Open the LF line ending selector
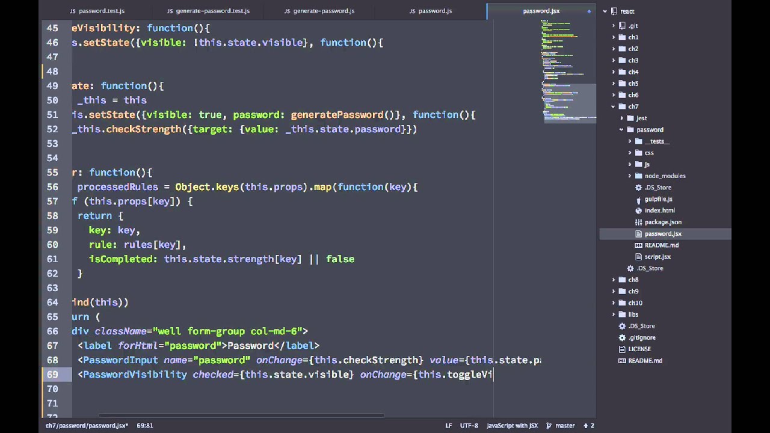Image resolution: width=770 pixels, height=433 pixels. 448,426
